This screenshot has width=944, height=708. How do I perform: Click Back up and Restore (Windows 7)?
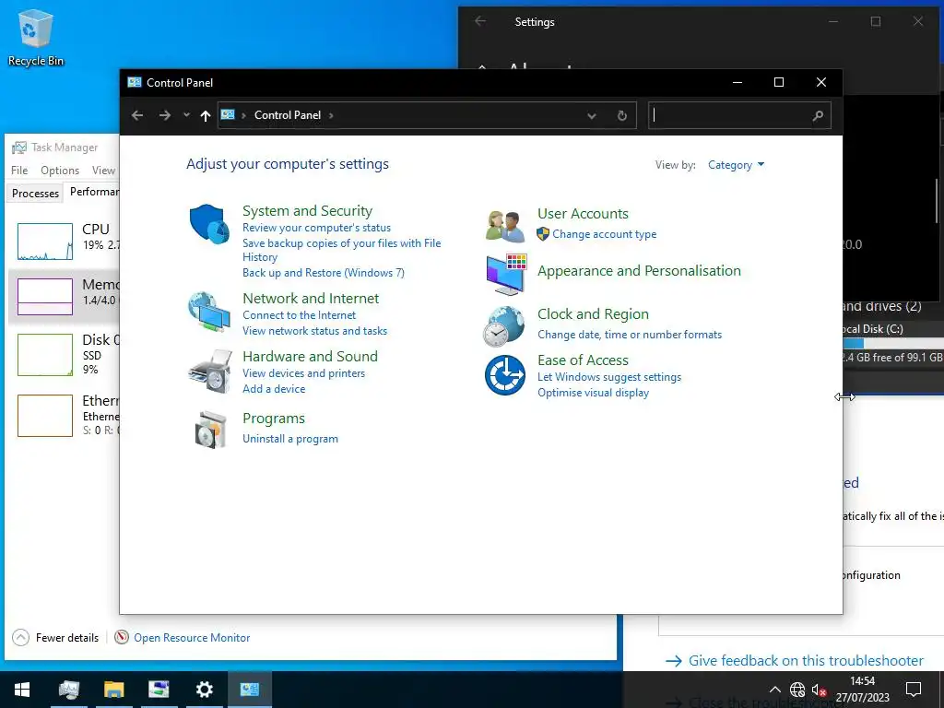click(324, 273)
